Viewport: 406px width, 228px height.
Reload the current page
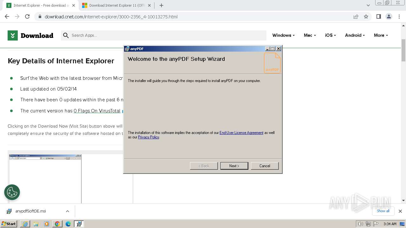27,16
